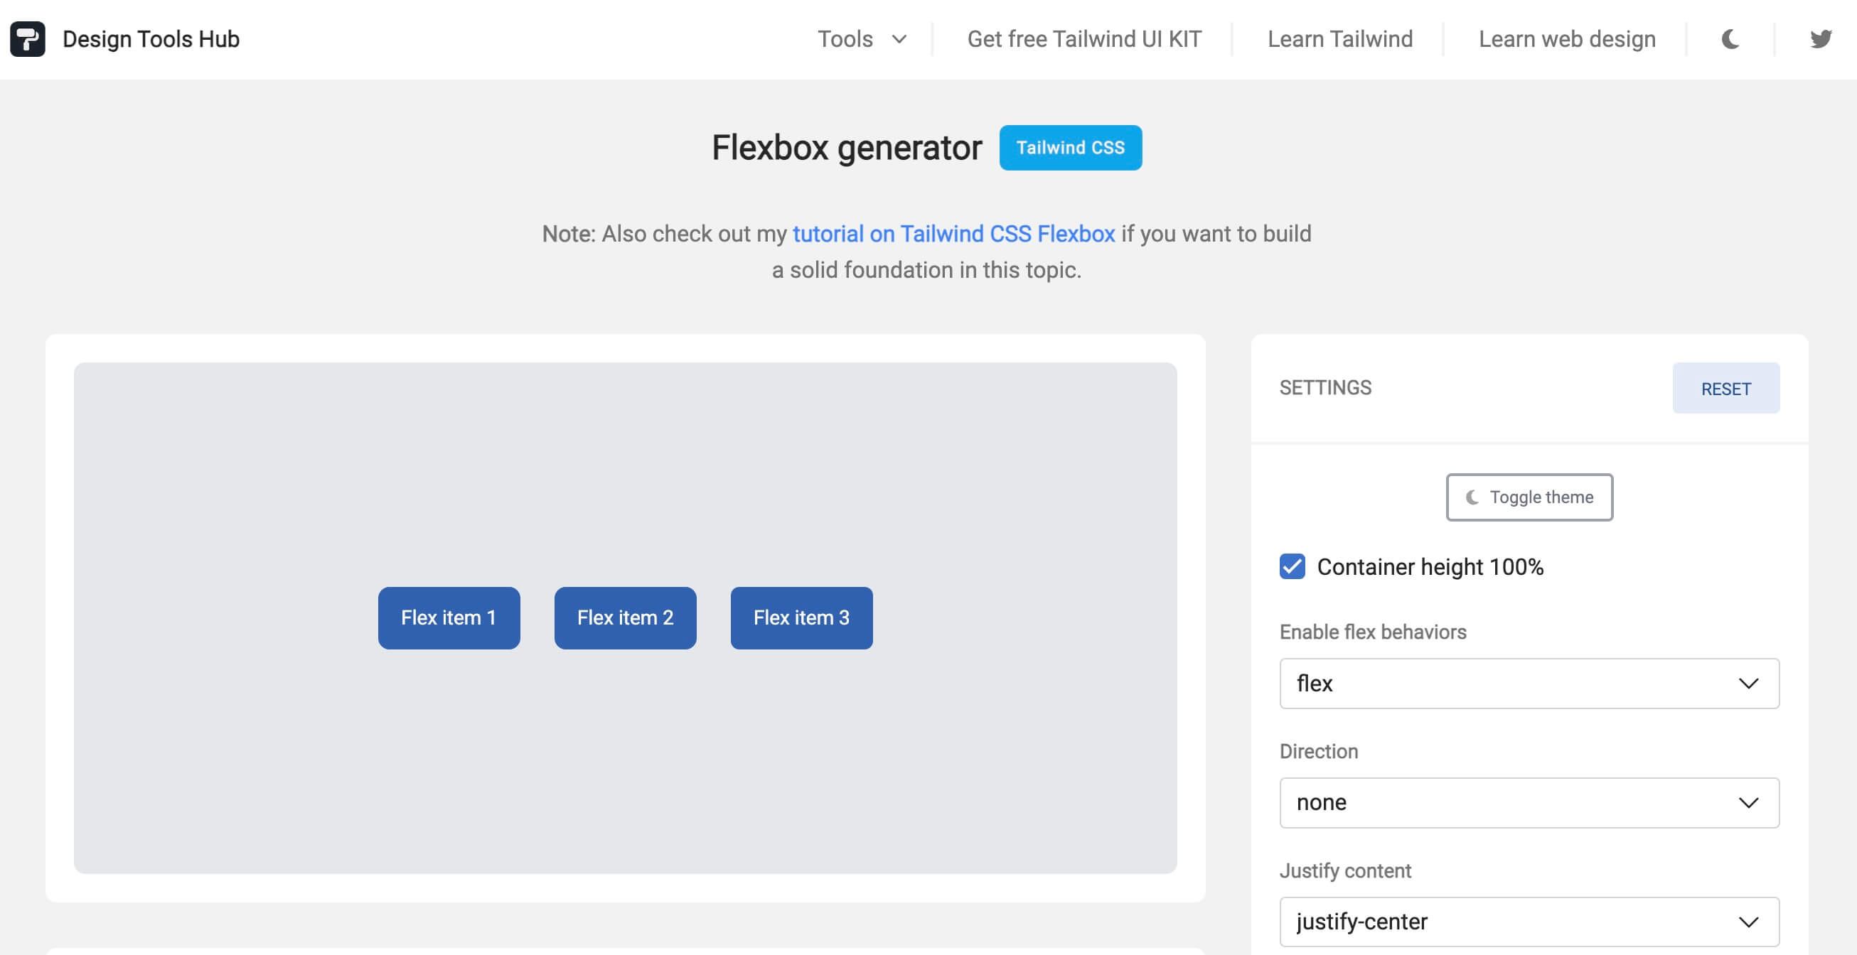The height and width of the screenshot is (955, 1857).
Task: Select the Flex item 1 box
Action: [449, 617]
